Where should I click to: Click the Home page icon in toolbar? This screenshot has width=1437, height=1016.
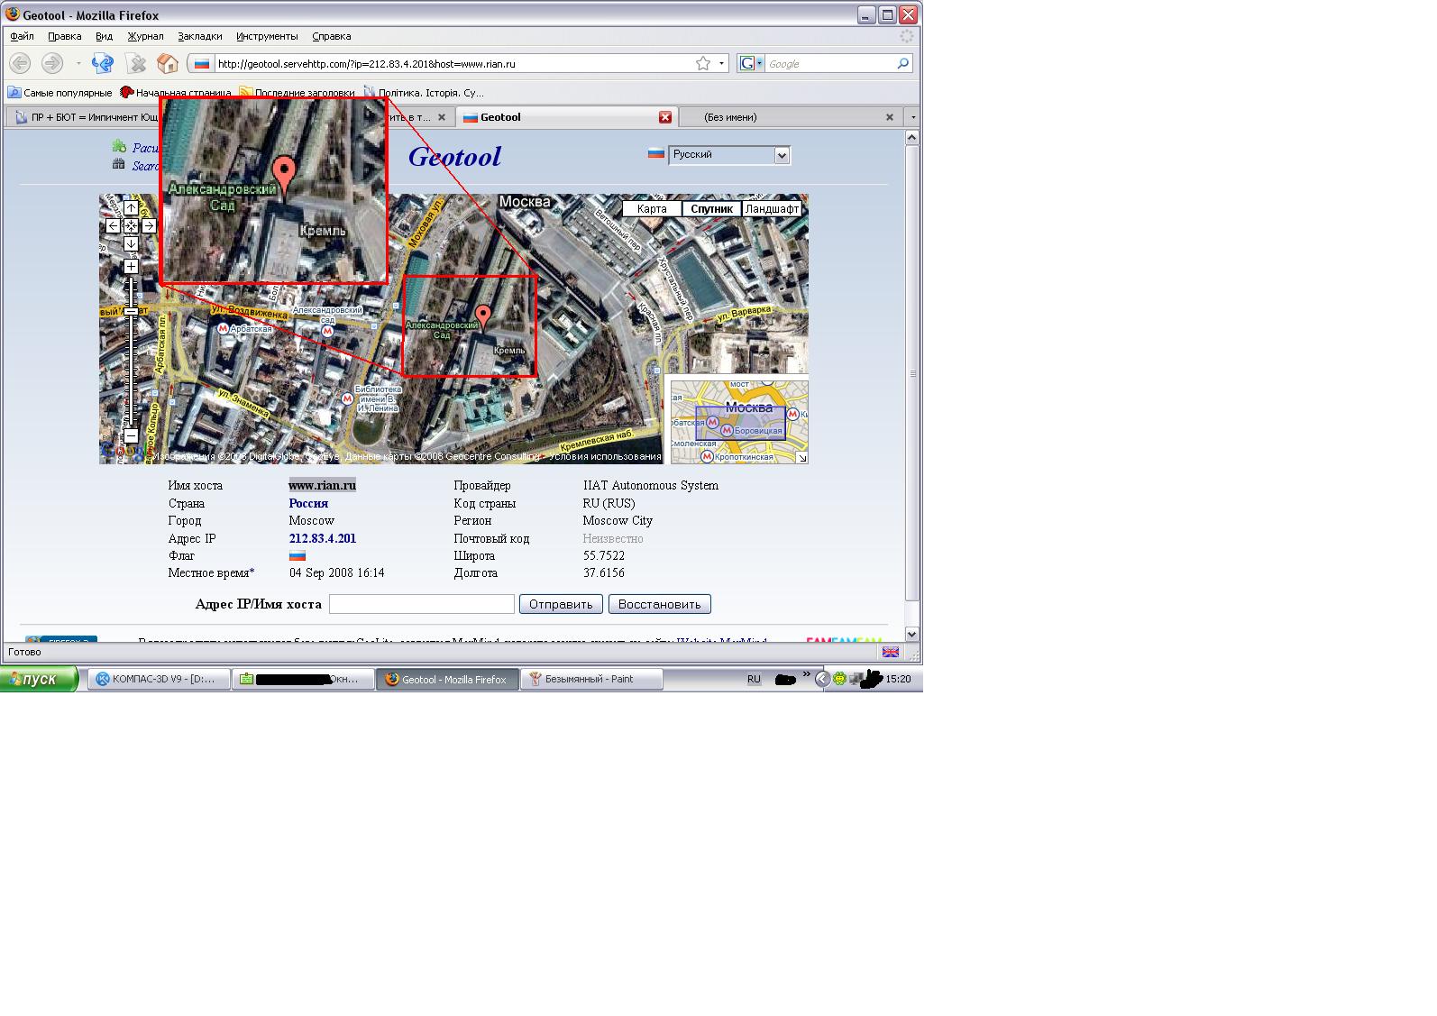[167, 63]
